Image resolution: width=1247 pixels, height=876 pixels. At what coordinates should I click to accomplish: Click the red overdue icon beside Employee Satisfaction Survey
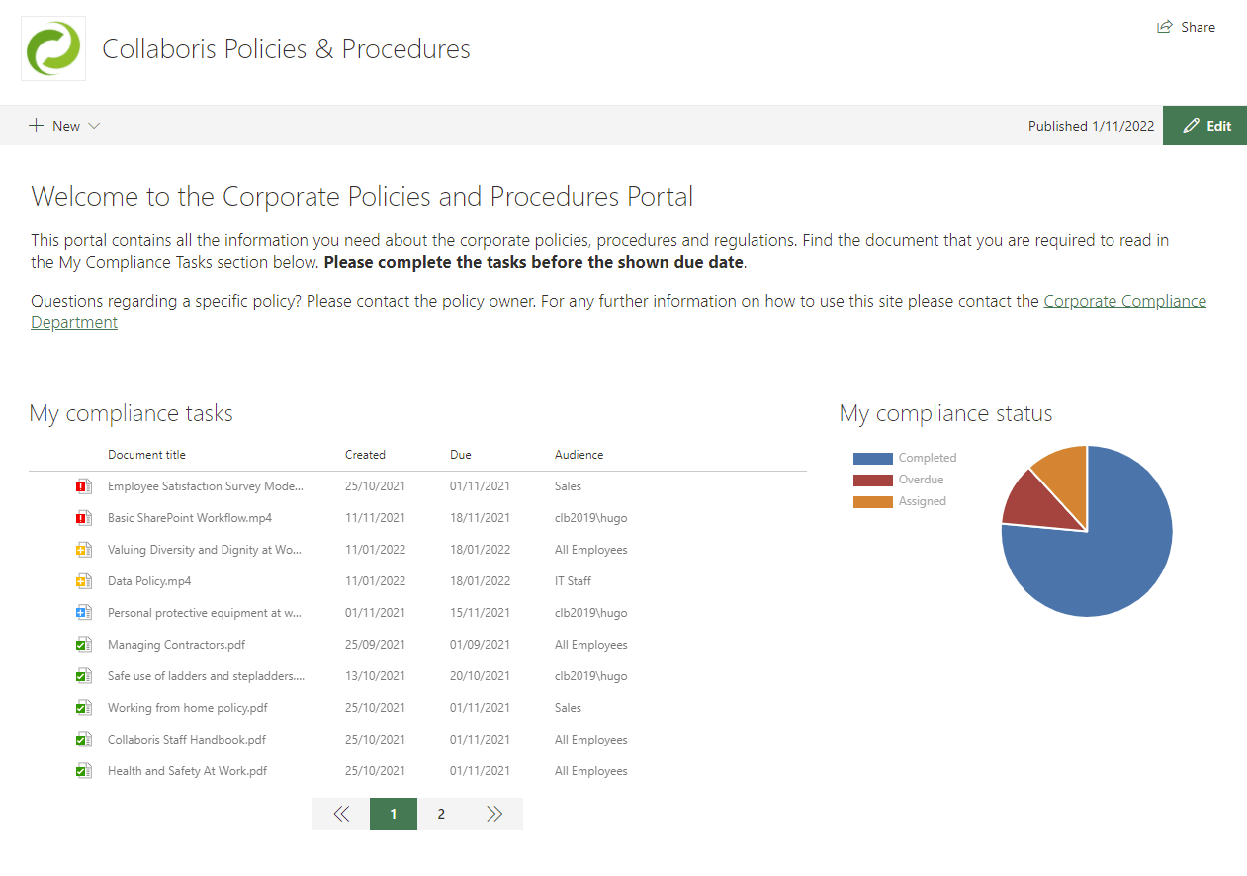(x=83, y=485)
